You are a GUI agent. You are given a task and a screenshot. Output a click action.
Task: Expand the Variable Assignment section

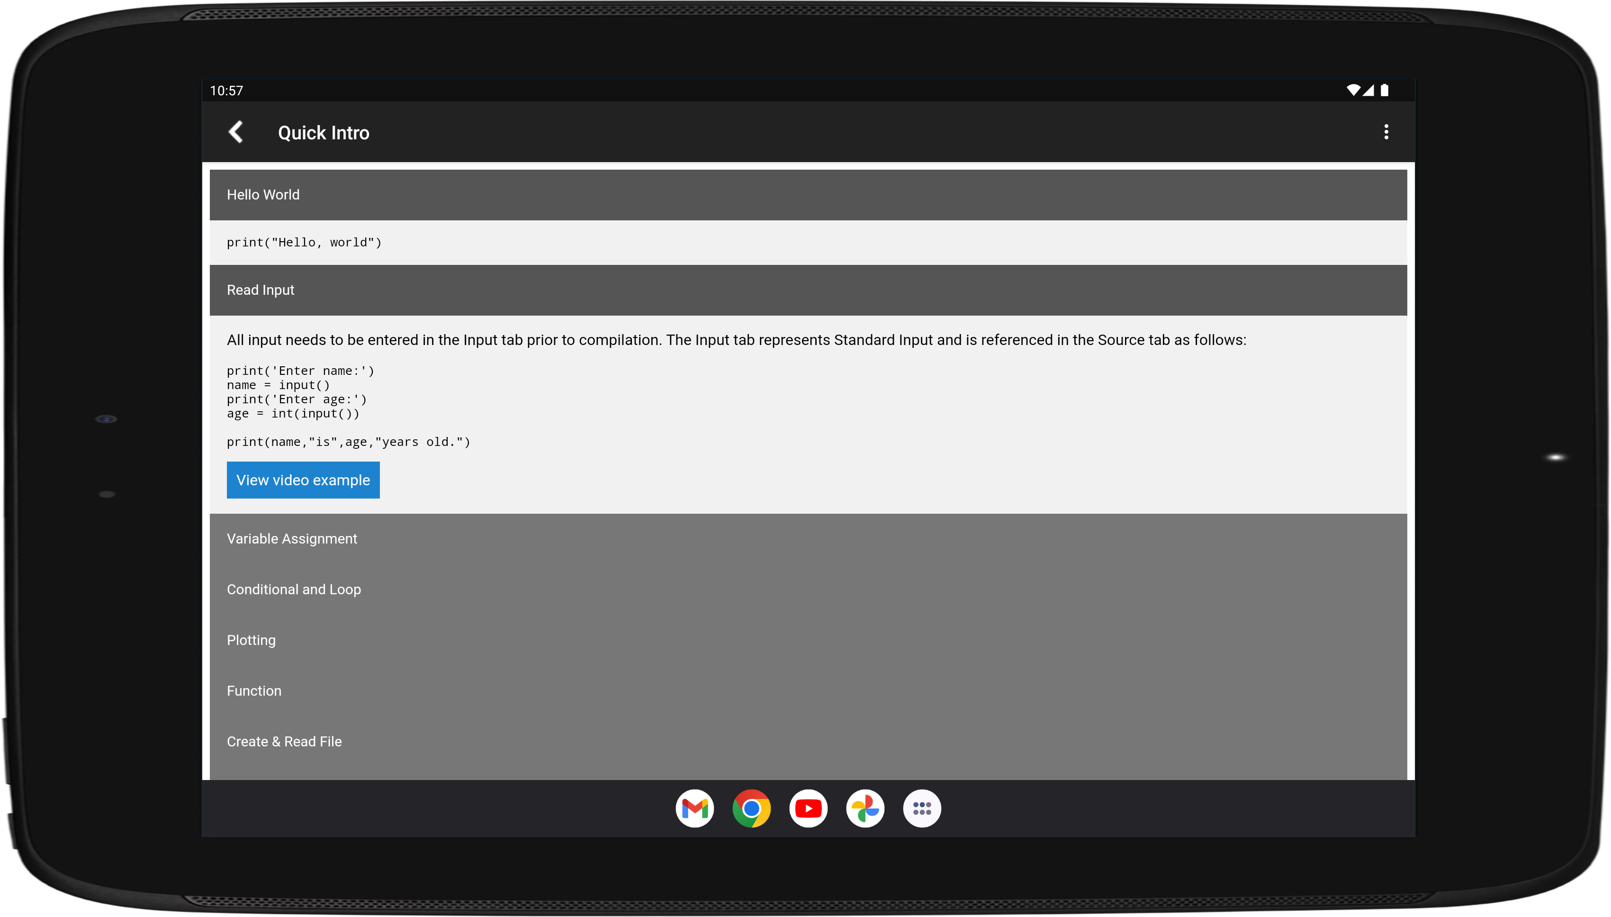point(808,538)
